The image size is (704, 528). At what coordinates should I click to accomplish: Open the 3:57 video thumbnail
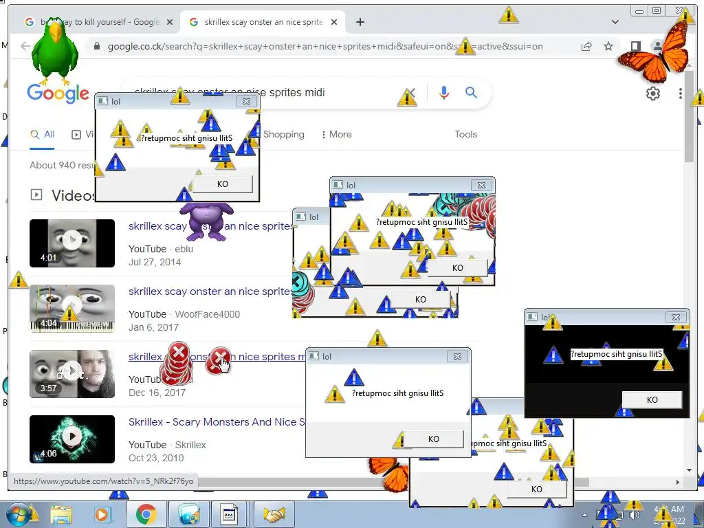(72, 373)
